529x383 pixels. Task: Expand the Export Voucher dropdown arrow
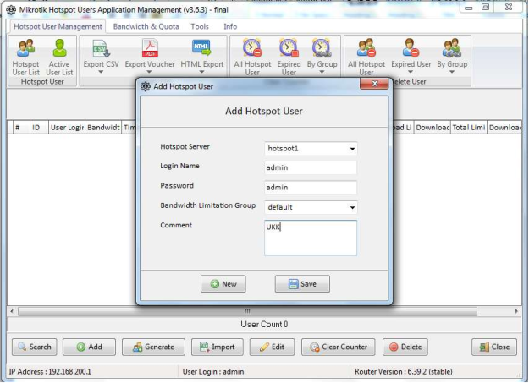point(149,72)
